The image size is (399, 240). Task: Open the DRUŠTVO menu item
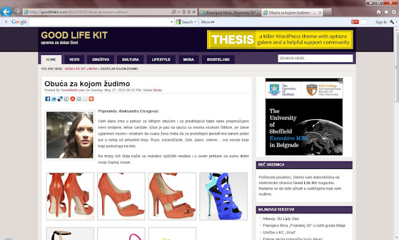tap(100, 60)
